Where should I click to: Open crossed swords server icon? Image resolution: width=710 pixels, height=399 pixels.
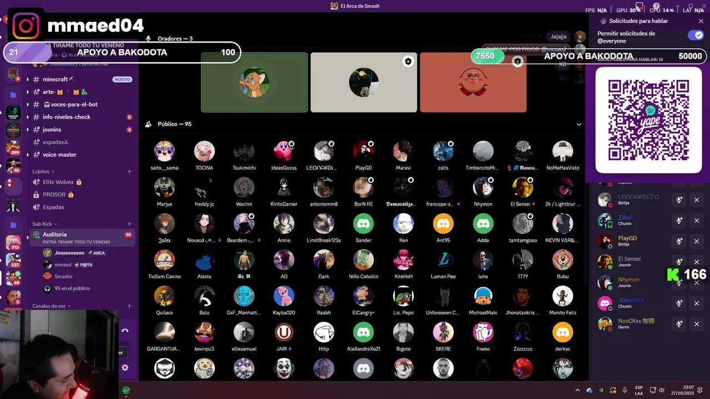click(13, 206)
